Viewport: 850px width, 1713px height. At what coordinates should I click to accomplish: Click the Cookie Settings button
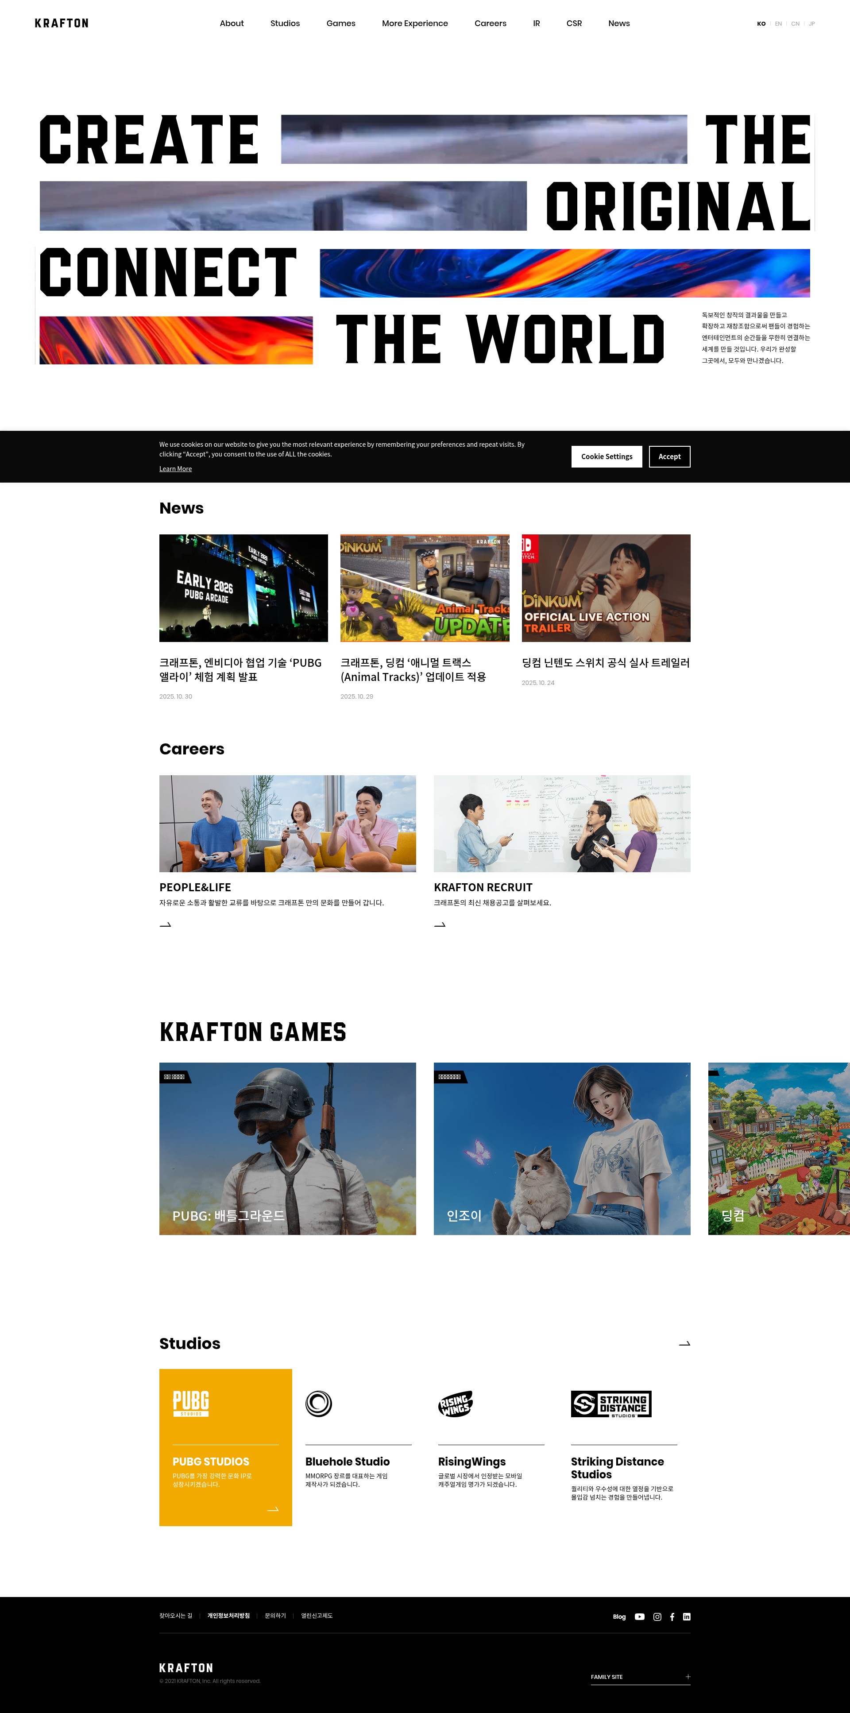[x=607, y=456]
